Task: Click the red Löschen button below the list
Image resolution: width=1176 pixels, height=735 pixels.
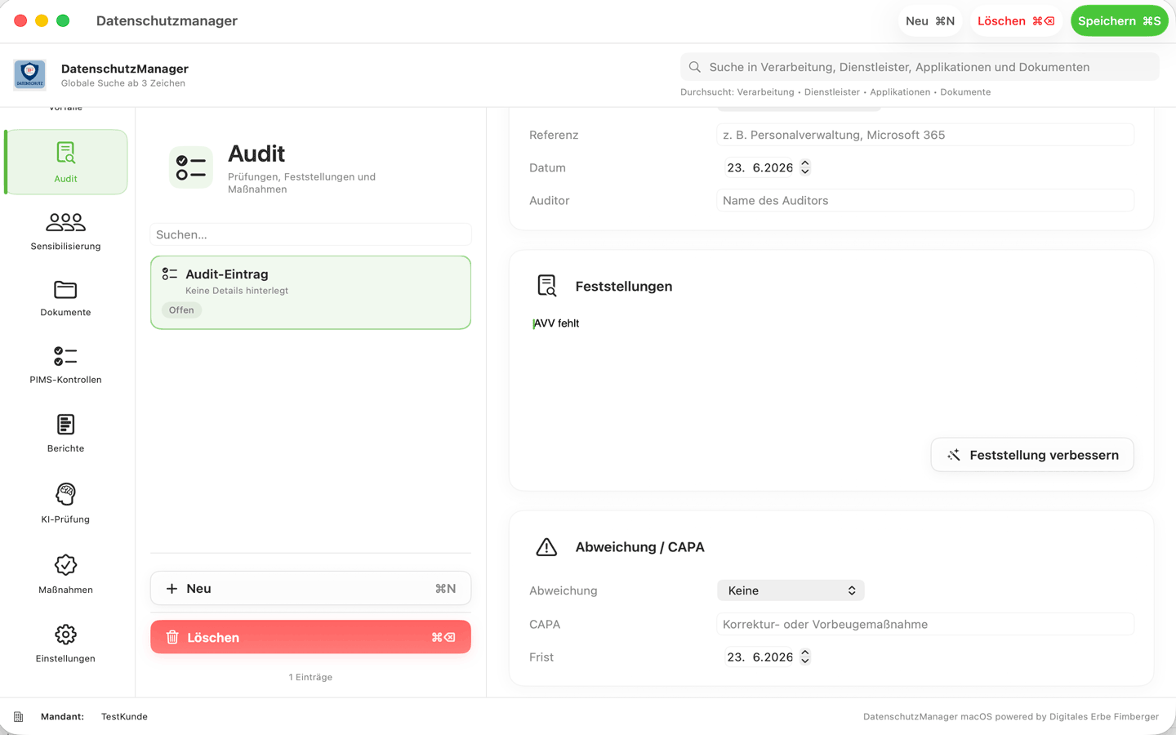Action: tap(310, 637)
